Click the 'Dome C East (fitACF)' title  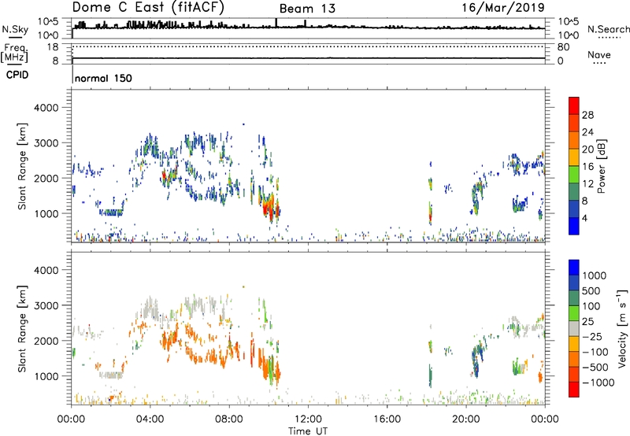tap(148, 7)
